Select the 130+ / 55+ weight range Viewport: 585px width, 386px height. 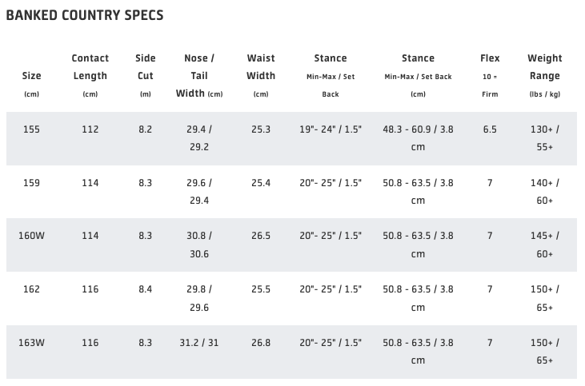click(x=544, y=138)
